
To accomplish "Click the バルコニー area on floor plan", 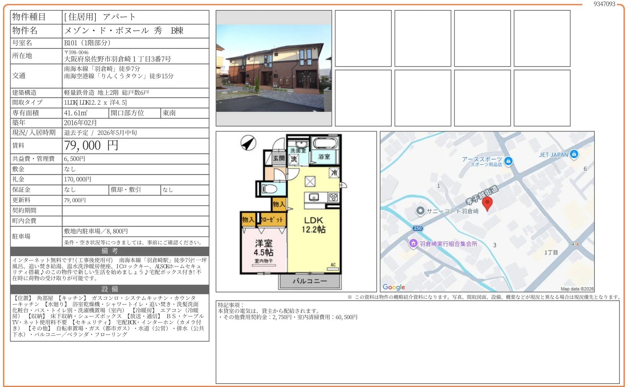I will (x=310, y=281).
